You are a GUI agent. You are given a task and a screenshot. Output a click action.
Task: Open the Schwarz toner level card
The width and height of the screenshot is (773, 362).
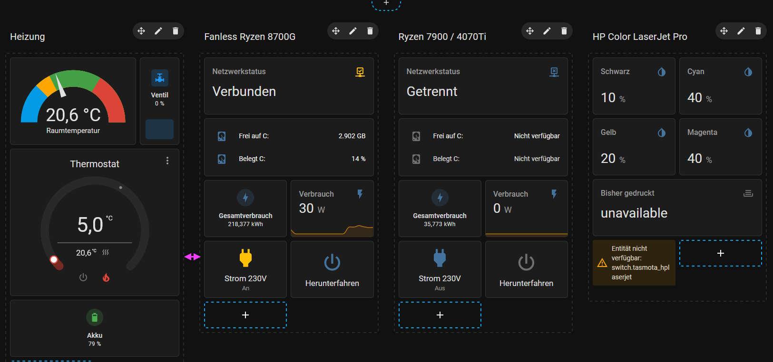point(634,86)
